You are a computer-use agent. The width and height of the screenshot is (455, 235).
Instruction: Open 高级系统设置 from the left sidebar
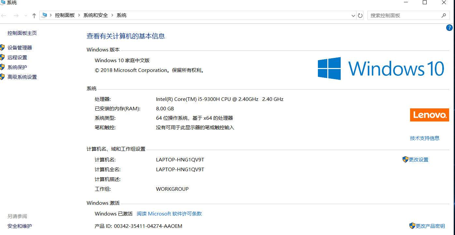pos(22,77)
